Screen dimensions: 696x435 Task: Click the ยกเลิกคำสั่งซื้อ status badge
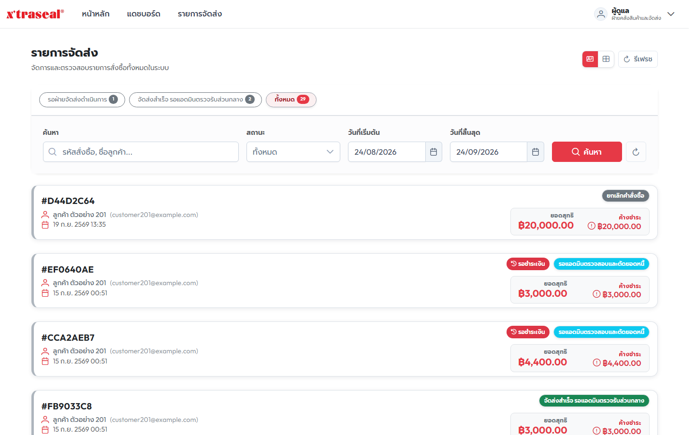click(625, 196)
